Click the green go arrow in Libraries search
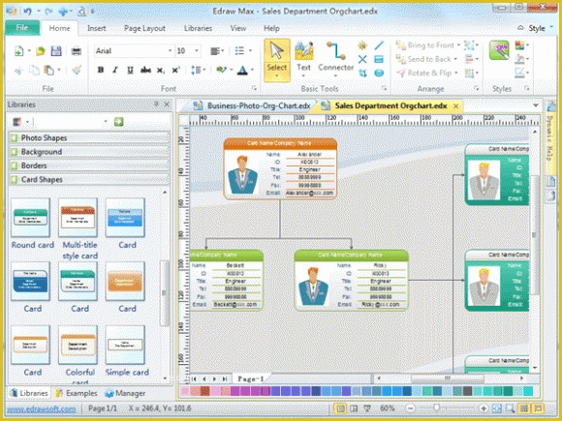The image size is (562, 421). pos(118,122)
